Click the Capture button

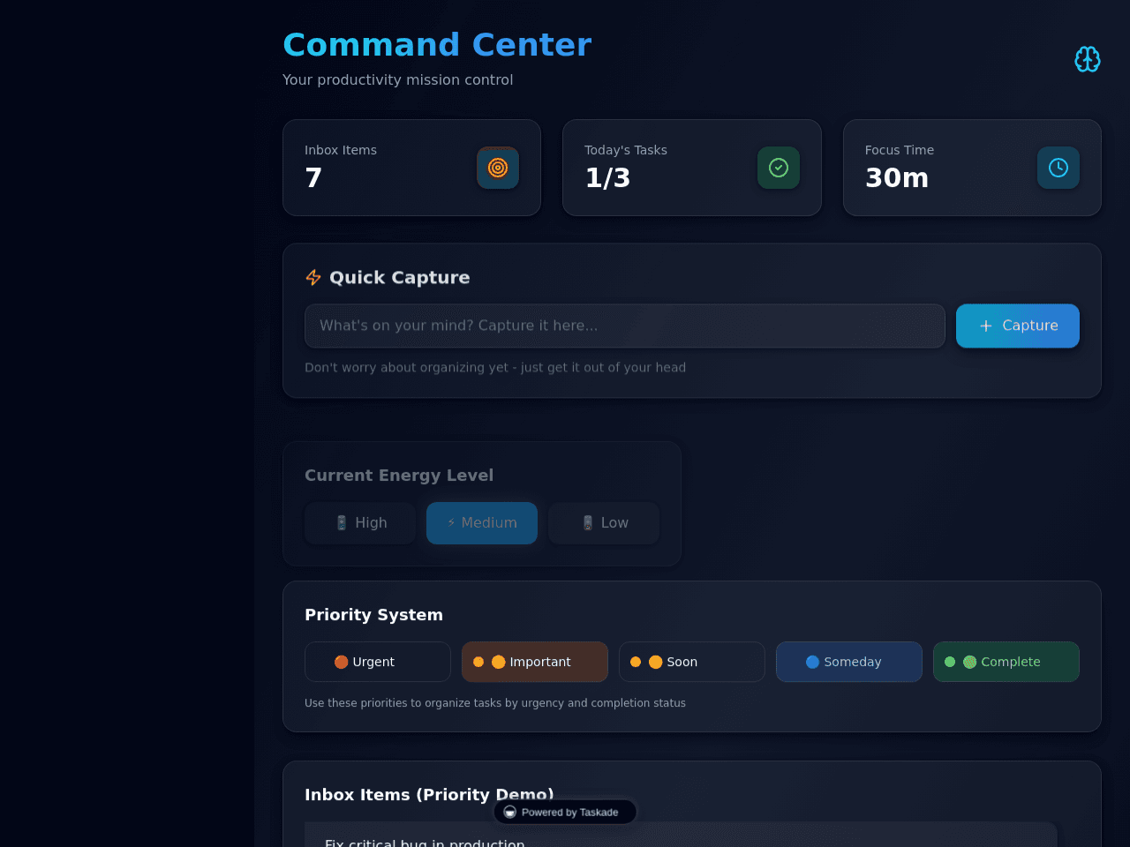[x=1018, y=326]
